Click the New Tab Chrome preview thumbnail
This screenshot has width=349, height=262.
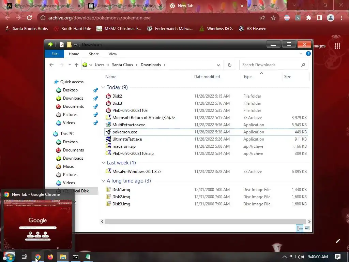pyautogui.click(x=38, y=224)
